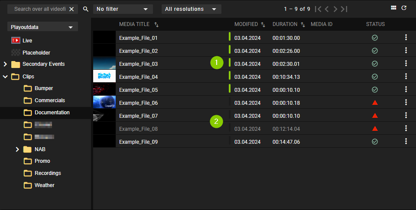Expand the Secondary Events folder
The image size is (416, 210).
pyautogui.click(x=5, y=64)
